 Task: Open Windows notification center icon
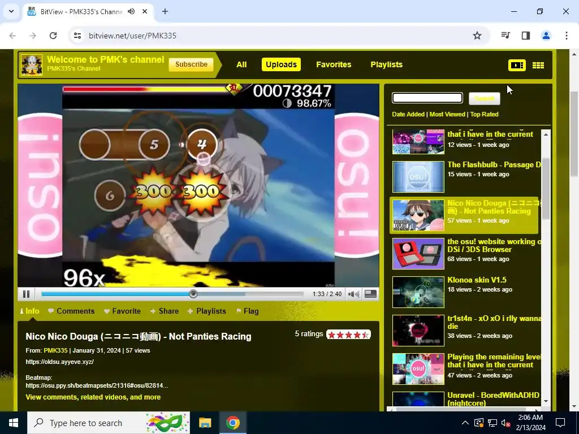click(x=560, y=423)
